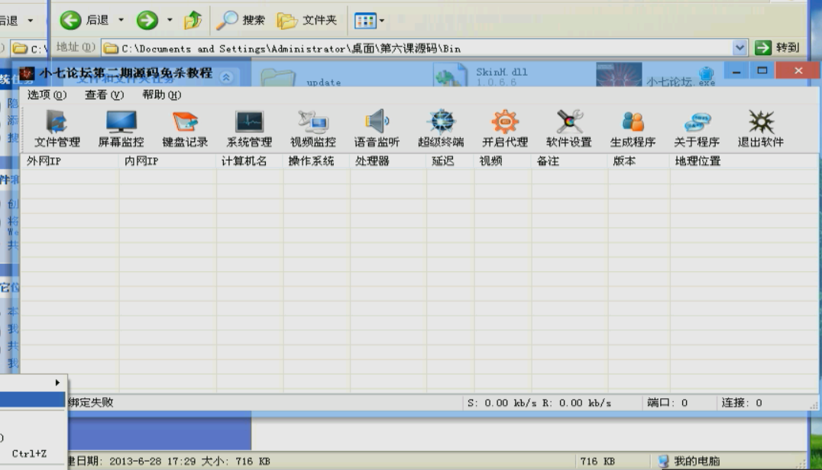Click the 退出软件 exit icon

point(761,128)
